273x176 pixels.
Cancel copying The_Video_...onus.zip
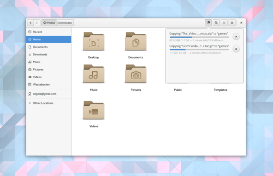click(236, 37)
